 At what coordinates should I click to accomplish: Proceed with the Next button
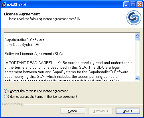(128, 111)
